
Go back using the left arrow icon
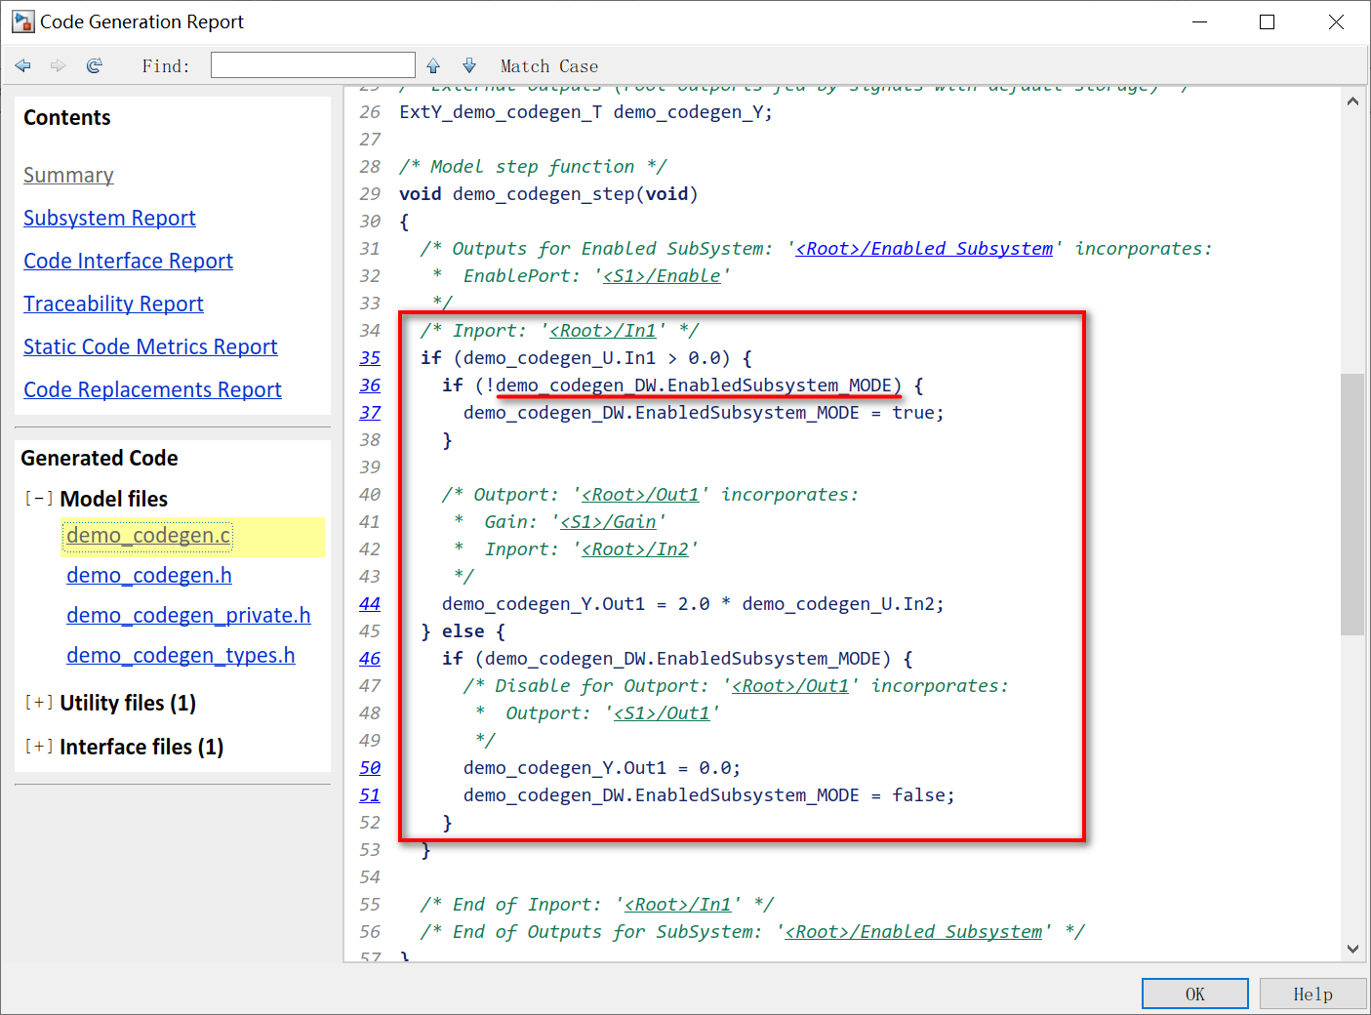tap(23, 65)
